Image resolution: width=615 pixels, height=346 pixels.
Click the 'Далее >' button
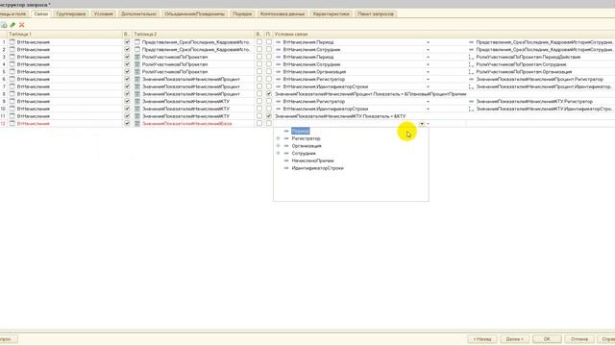pyautogui.click(x=514, y=339)
